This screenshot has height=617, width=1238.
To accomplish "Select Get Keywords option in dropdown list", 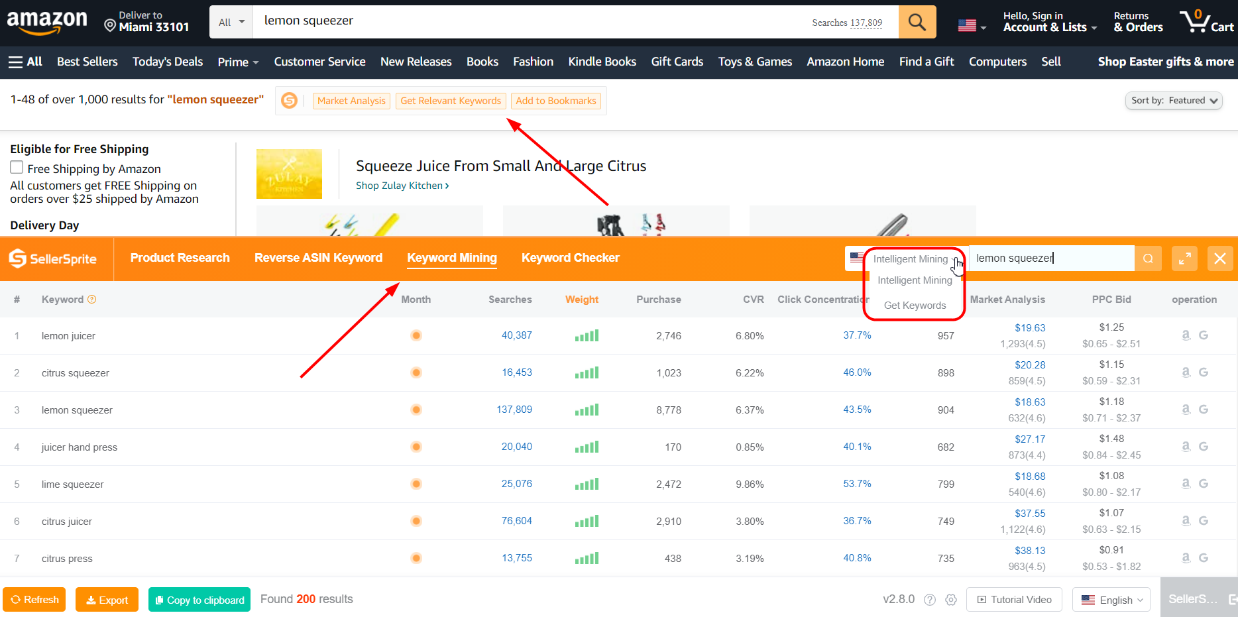I will [x=915, y=306].
